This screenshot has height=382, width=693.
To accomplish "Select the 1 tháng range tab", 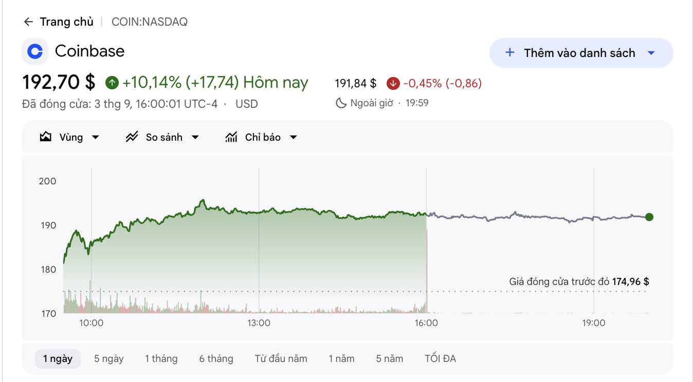I will tap(161, 358).
